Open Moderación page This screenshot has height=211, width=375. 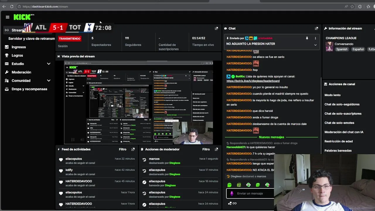pyautogui.click(x=21, y=72)
